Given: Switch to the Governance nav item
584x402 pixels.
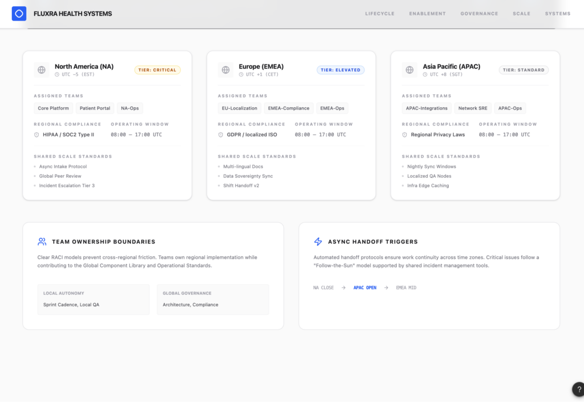Looking at the screenshot, I should [479, 14].
